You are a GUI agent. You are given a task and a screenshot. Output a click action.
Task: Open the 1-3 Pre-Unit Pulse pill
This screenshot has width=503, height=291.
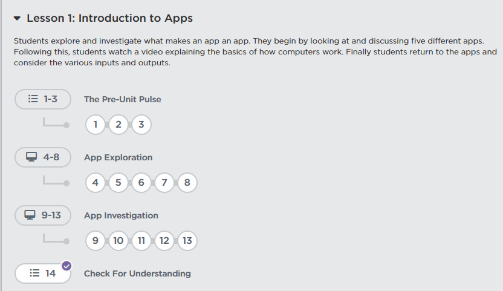(43, 99)
